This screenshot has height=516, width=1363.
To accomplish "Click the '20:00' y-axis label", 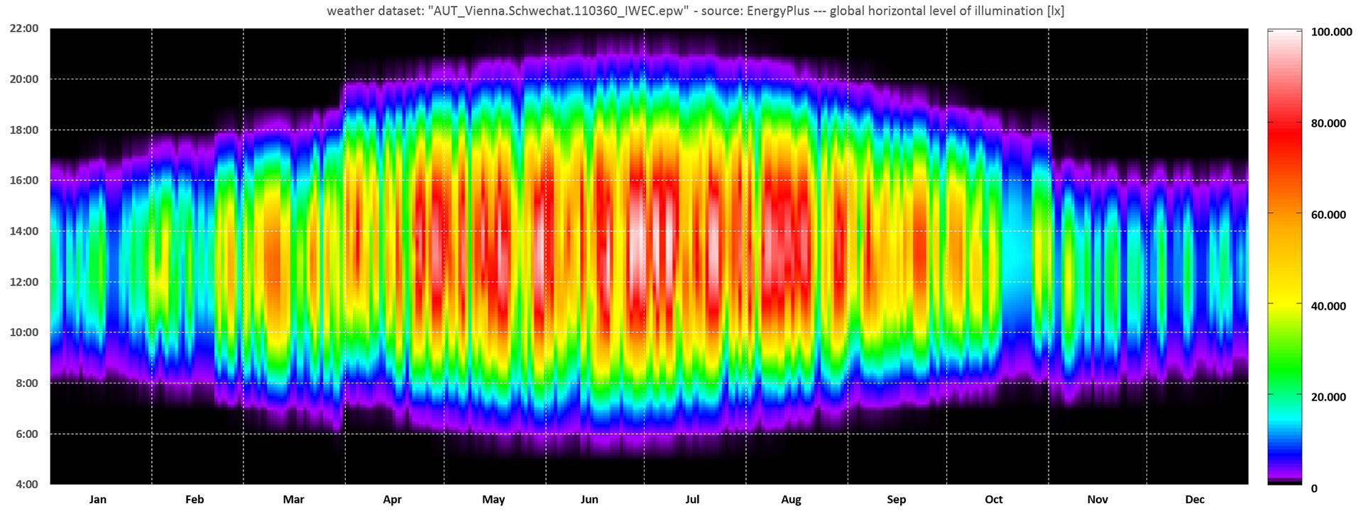I will (23, 79).
